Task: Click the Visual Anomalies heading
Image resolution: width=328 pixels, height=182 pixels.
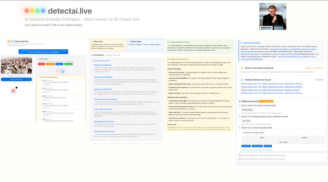Action: pyautogui.click(x=174, y=69)
